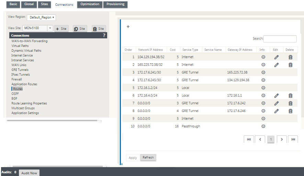The height and width of the screenshot is (176, 304).
Task: Edit route 104.129.194.38/32
Action: click(x=277, y=57)
